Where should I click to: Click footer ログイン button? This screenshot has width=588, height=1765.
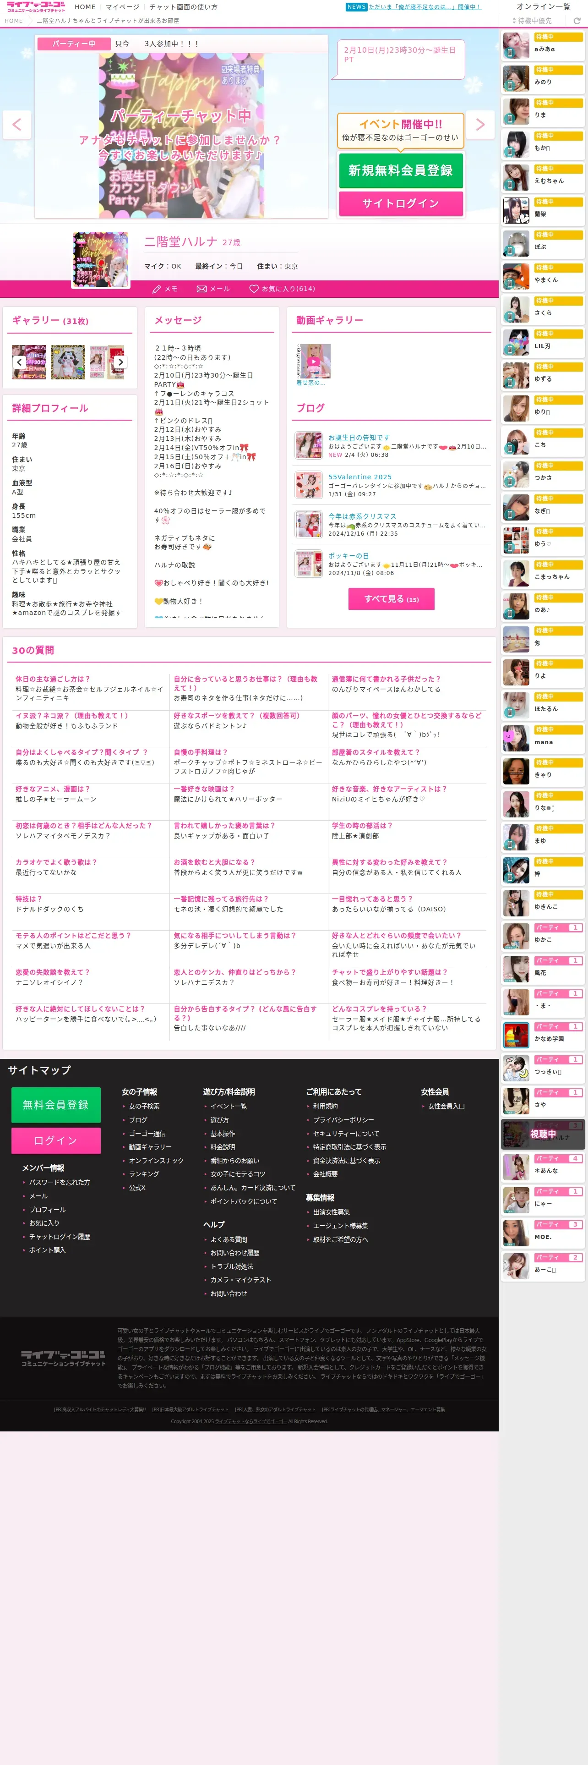coord(55,1141)
